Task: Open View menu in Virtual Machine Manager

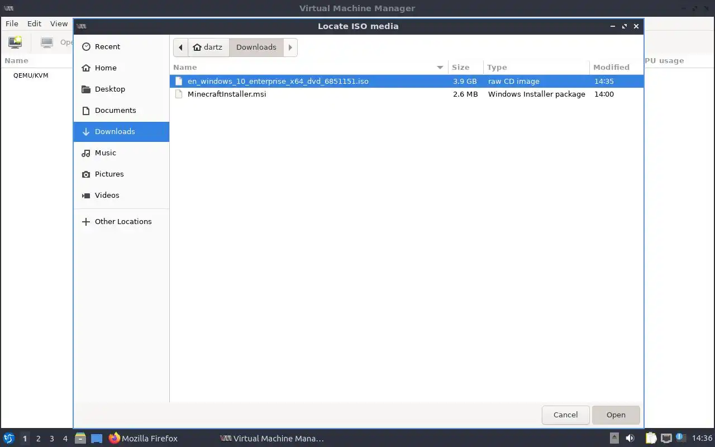Action: (x=59, y=23)
